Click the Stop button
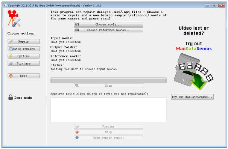 tap(108, 132)
